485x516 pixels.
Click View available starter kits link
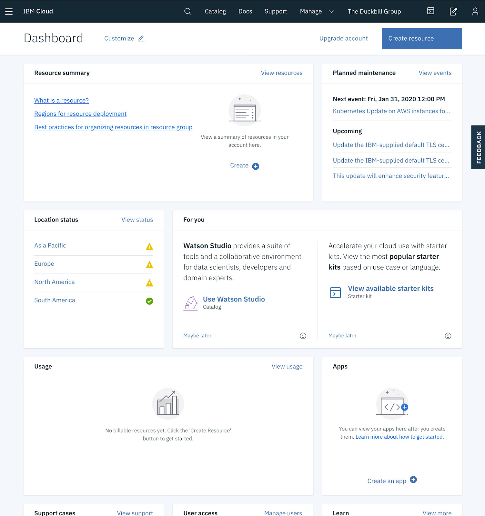pos(391,289)
